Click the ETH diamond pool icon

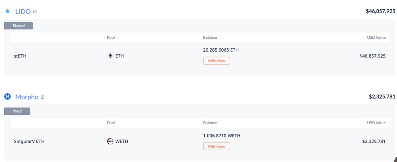110,56
